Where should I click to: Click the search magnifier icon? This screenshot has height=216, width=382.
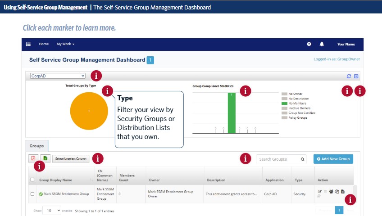click(x=302, y=159)
